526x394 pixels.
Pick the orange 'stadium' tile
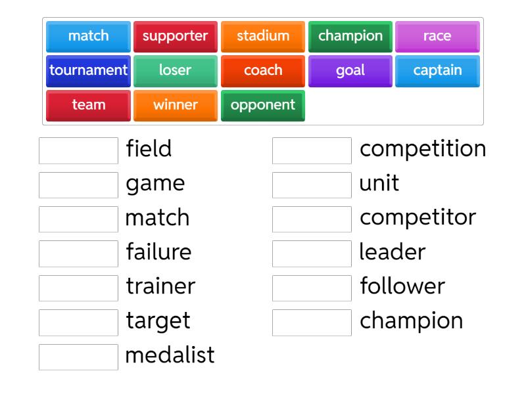coord(263,36)
